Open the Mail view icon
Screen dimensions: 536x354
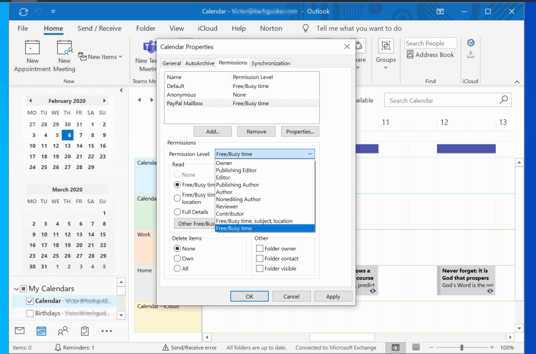pyautogui.click(x=19, y=330)
